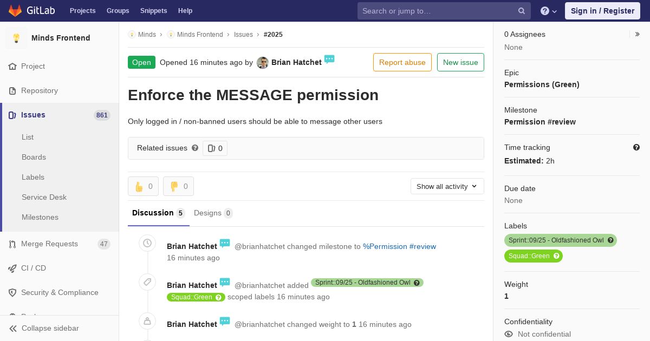
Task: Click the Permission #review milestone in the sidebar
Action: click(540, 122)
